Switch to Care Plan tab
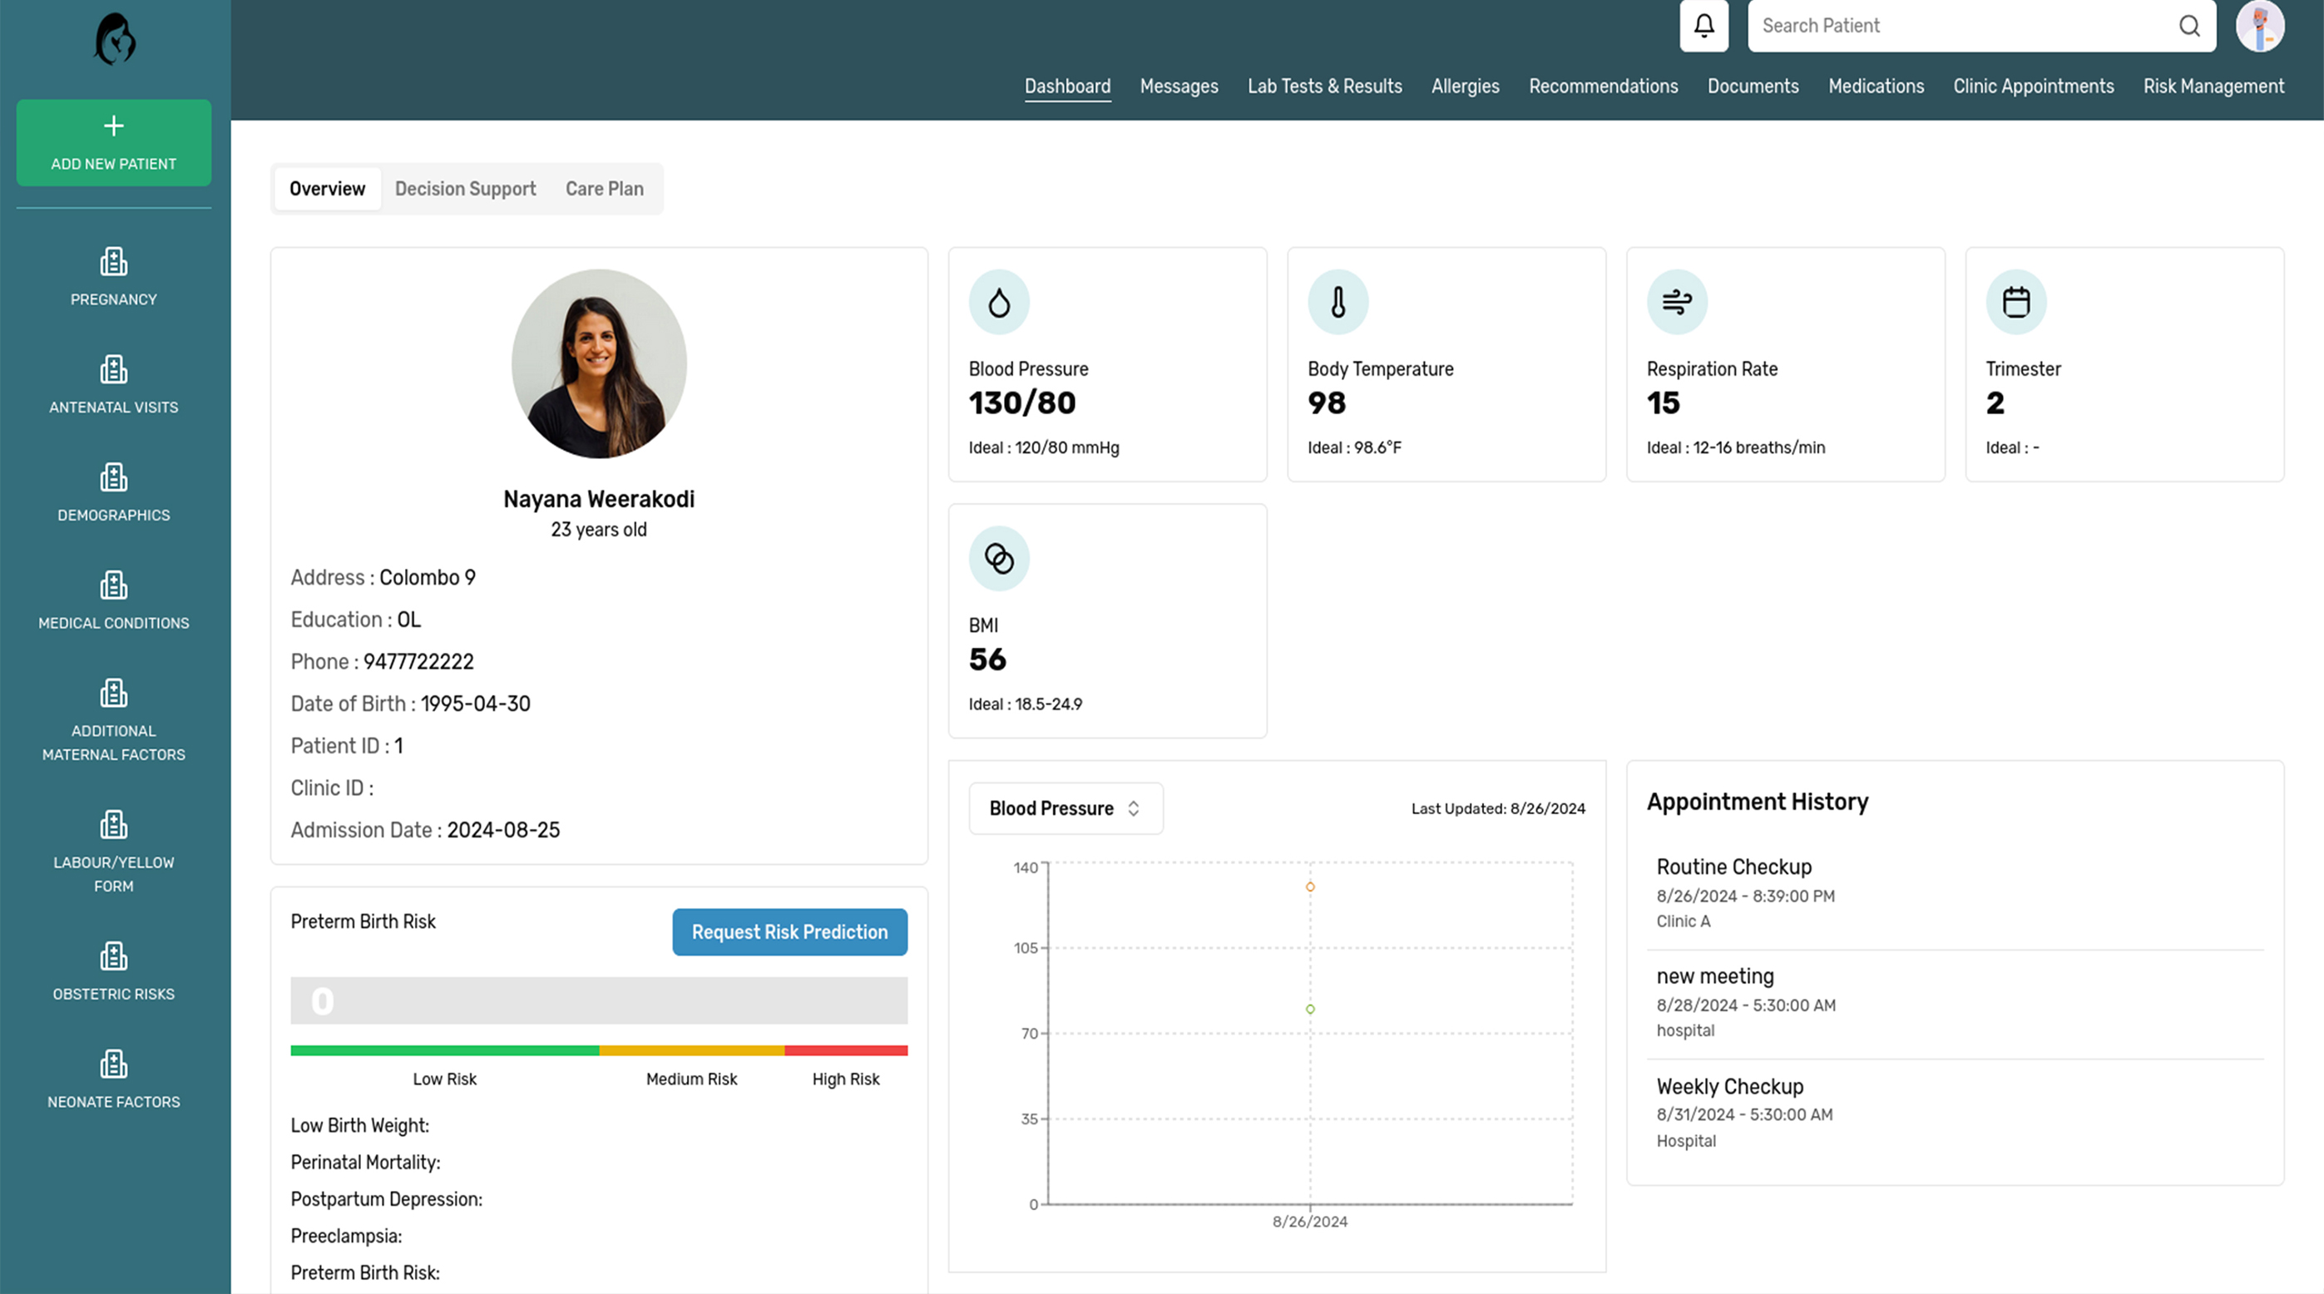Screen dimensions: 2324x1294 605,189
